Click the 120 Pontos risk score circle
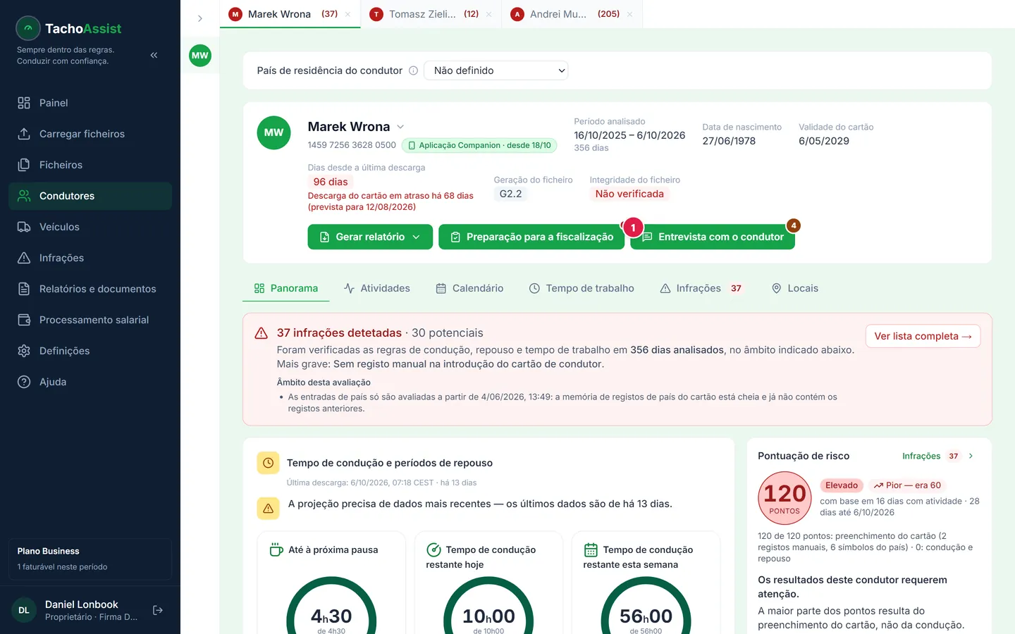The image size is (1015, 634). click(785, 498)
